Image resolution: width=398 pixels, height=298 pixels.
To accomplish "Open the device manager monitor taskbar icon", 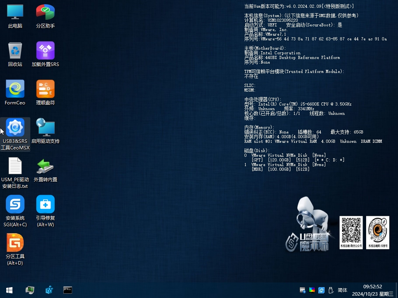I will coord(30,290).
